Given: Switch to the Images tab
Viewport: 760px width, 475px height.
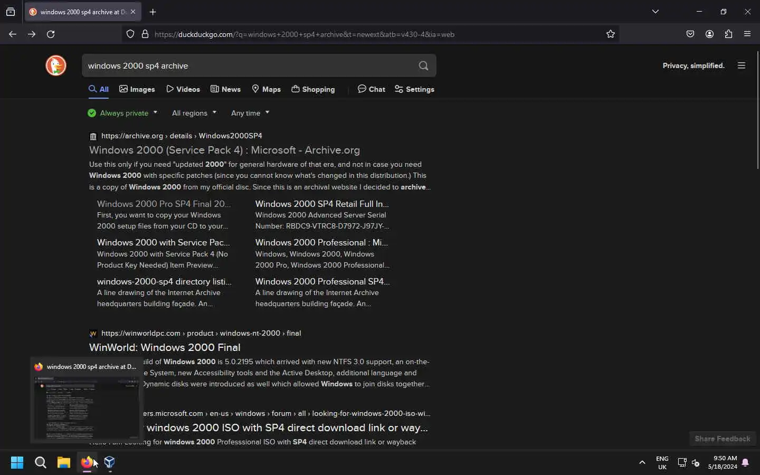Looking at the screenshot, I should (x=137, y=89).
